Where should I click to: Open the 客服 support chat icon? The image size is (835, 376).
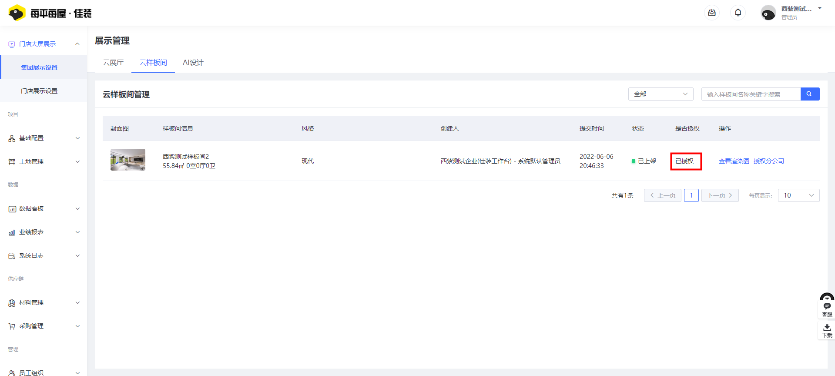pos(827,305)
